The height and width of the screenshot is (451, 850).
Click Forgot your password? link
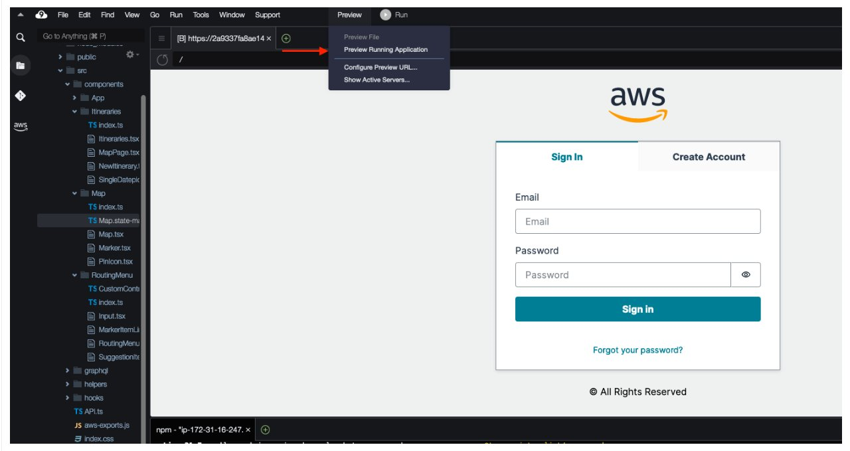(x=637, y=350)
